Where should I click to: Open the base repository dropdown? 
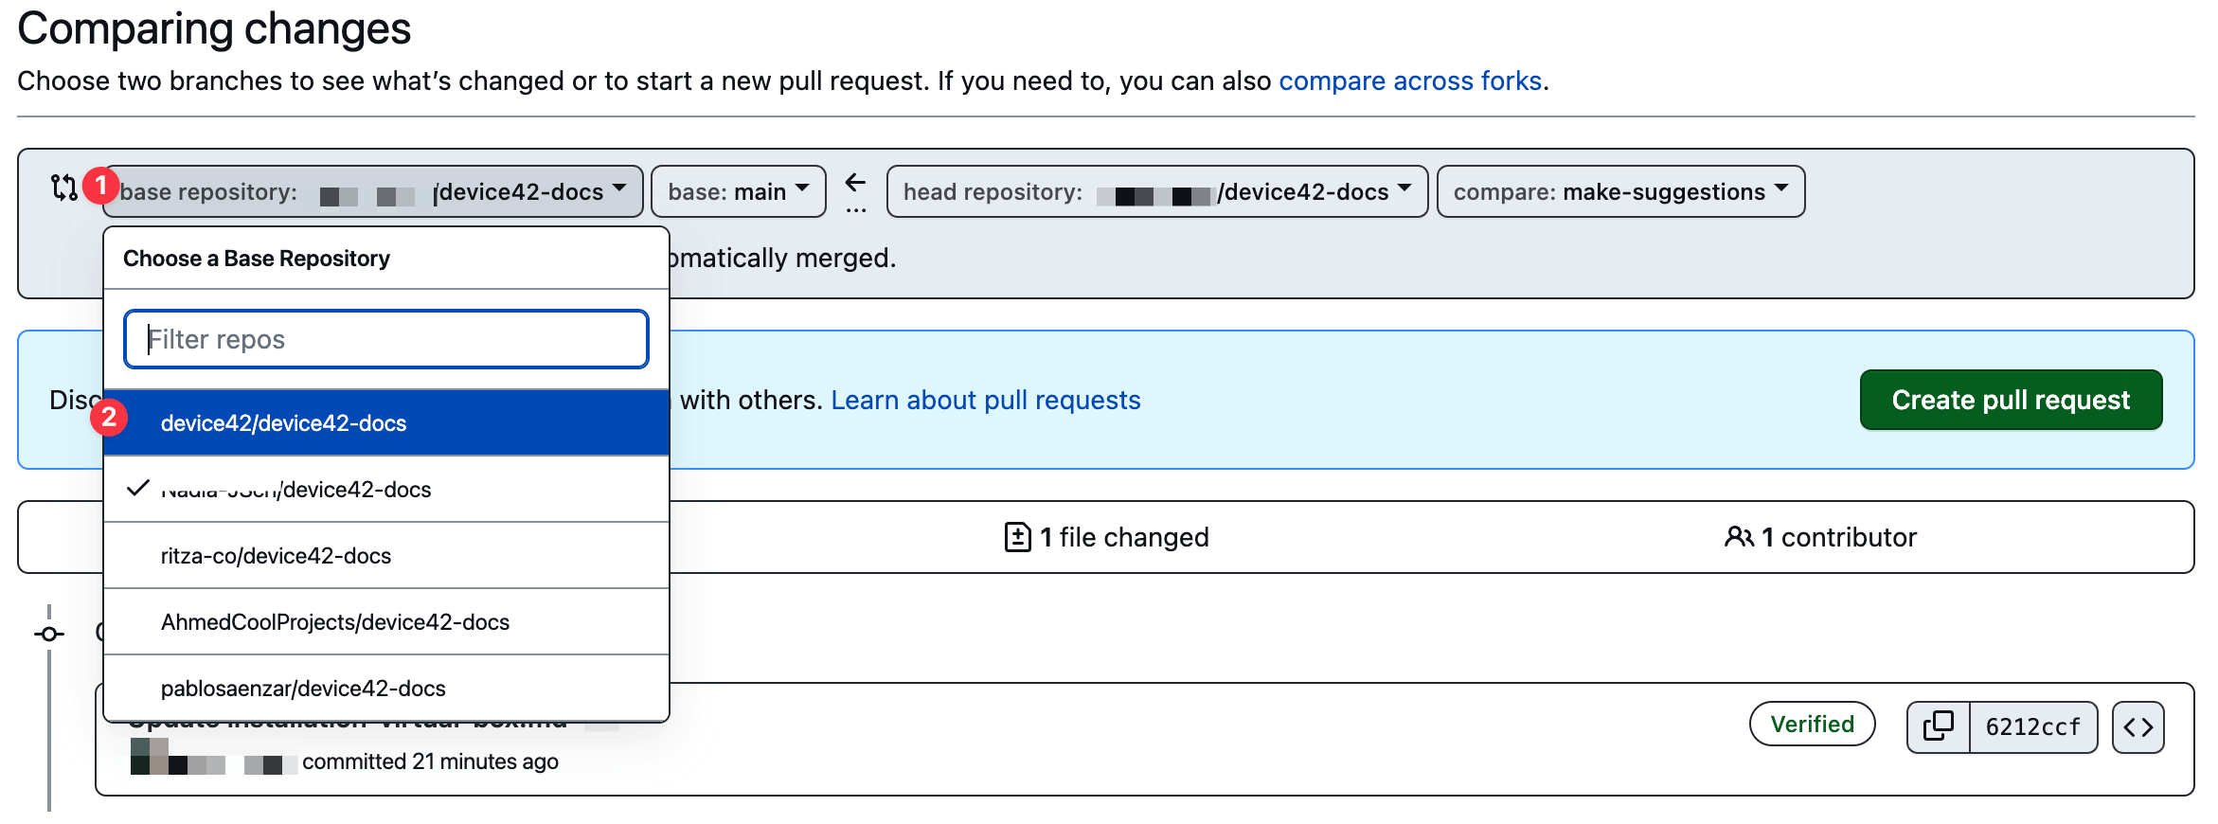[373, 191]
